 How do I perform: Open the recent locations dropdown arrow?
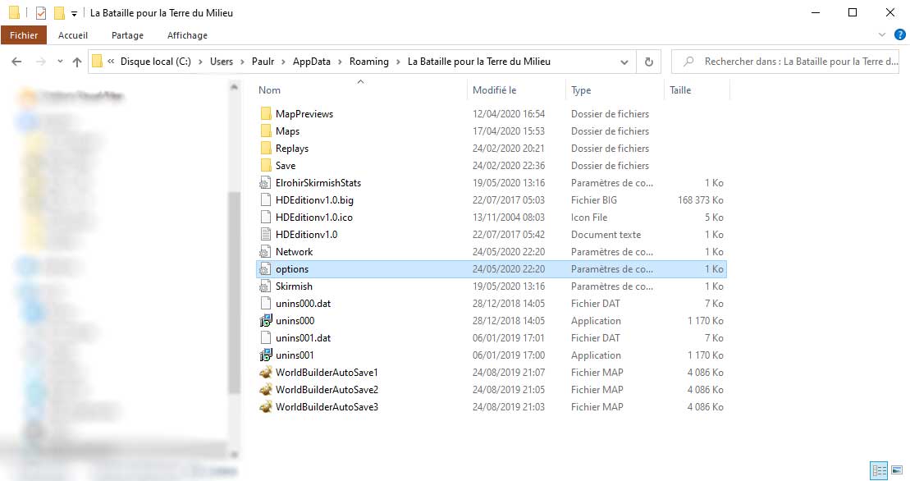(x=60, y=62)
